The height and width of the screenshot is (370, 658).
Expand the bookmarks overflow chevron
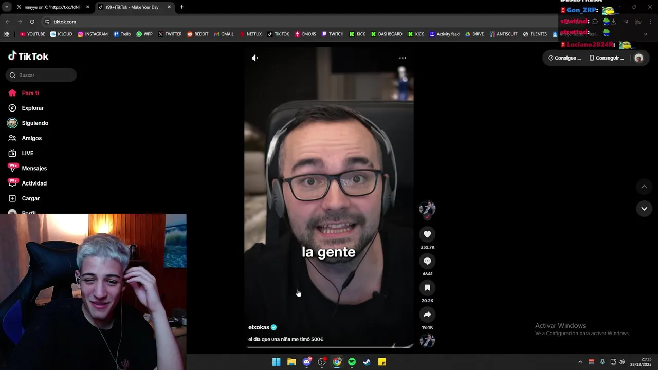coord(645,34)
